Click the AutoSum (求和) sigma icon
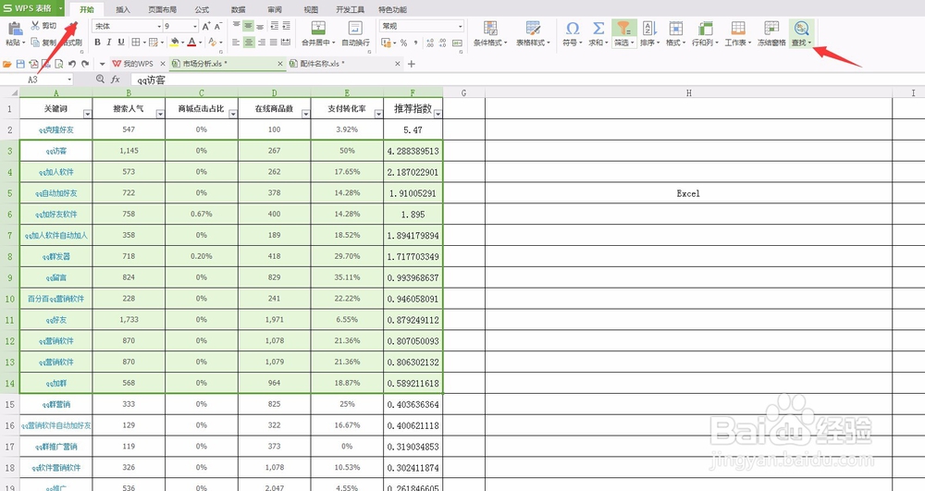The width and height of the screenshot is (925, 491). click(x=598, y=28)
